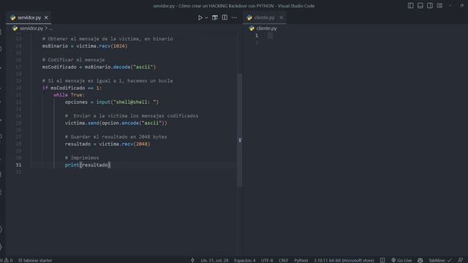This screenshot has height=263, width=468.
Task: Click the input("shell@shell: ") line
Action: [112, 102]
